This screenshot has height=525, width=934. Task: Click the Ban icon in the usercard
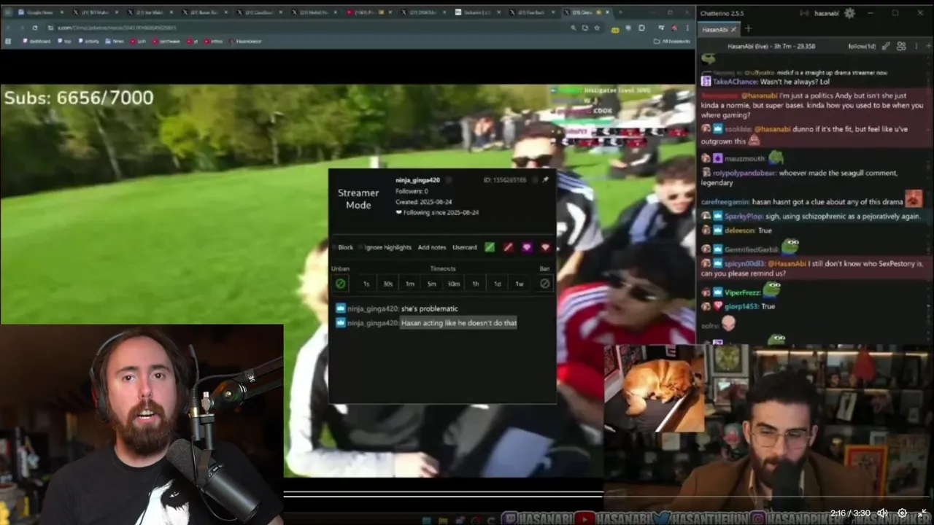[x=544, y=284]
